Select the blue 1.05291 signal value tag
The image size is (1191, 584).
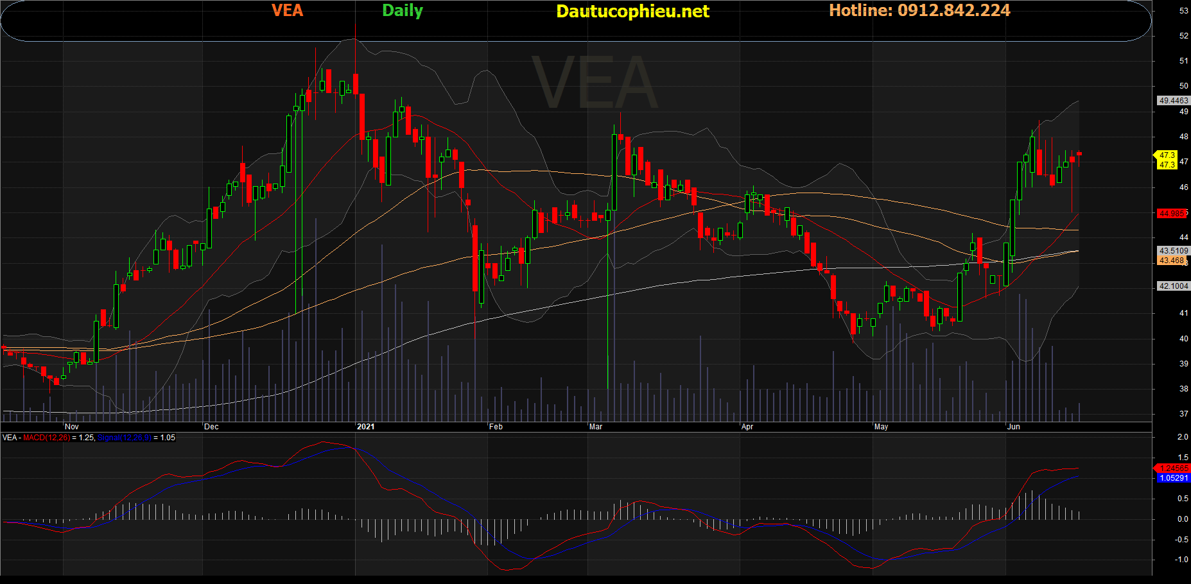coord(1173,478)
